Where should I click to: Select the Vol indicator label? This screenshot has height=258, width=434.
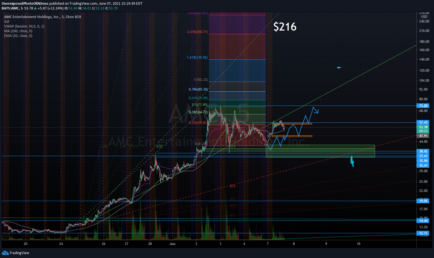7,21
